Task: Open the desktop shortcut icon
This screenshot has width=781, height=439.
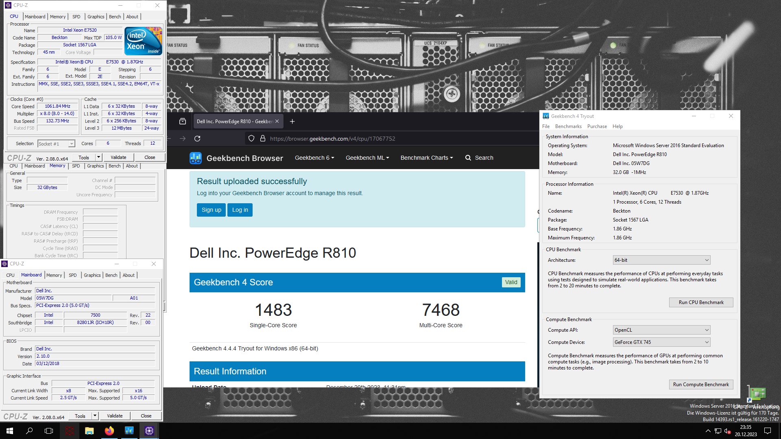Action: (x=757, y=393)
